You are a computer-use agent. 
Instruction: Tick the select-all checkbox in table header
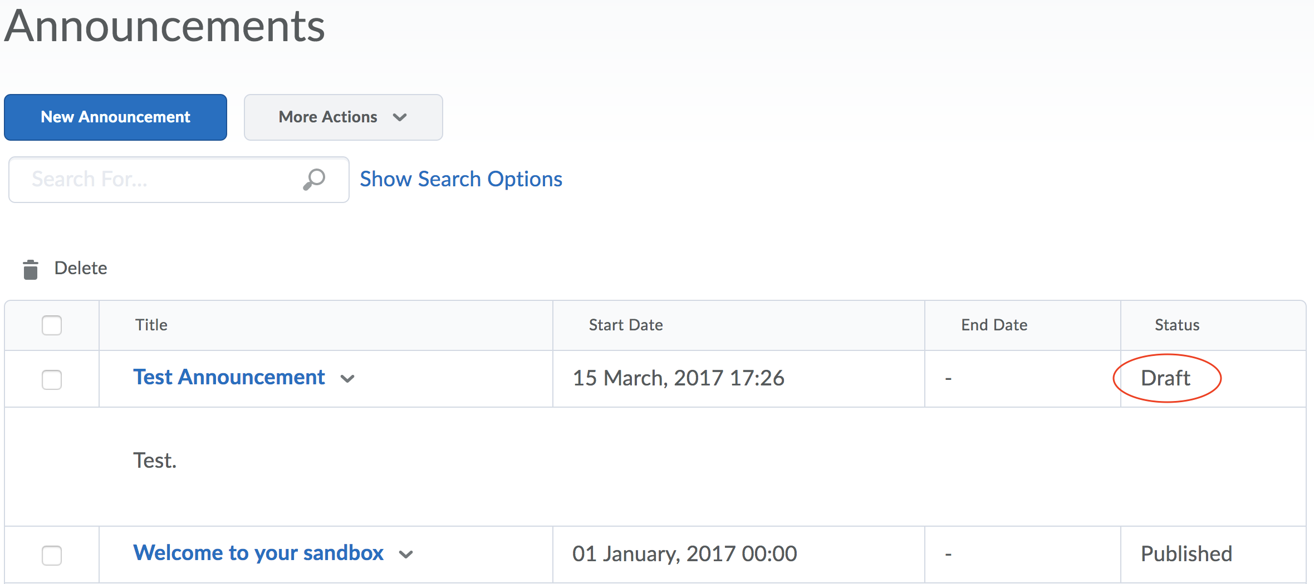[52, 325]
